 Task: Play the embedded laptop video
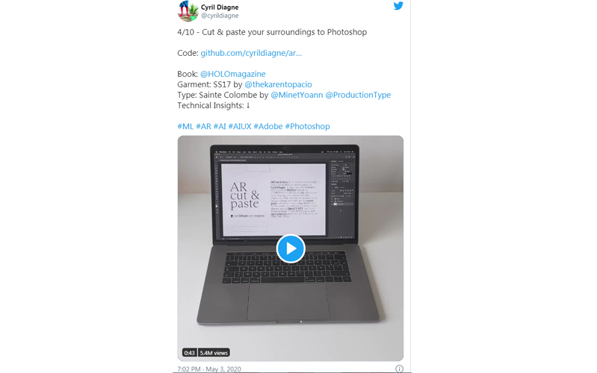tap(291, 248)
